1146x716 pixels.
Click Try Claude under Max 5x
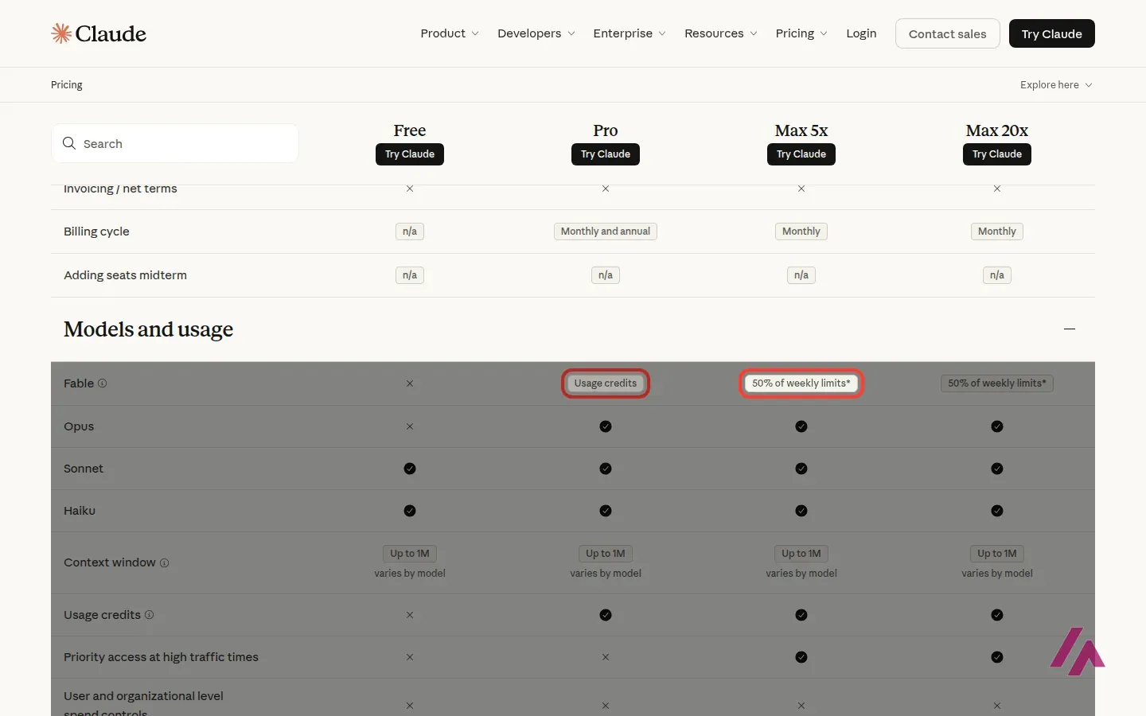point(801,154)
